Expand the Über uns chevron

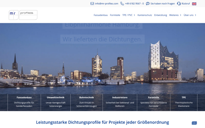pos(195,15)
